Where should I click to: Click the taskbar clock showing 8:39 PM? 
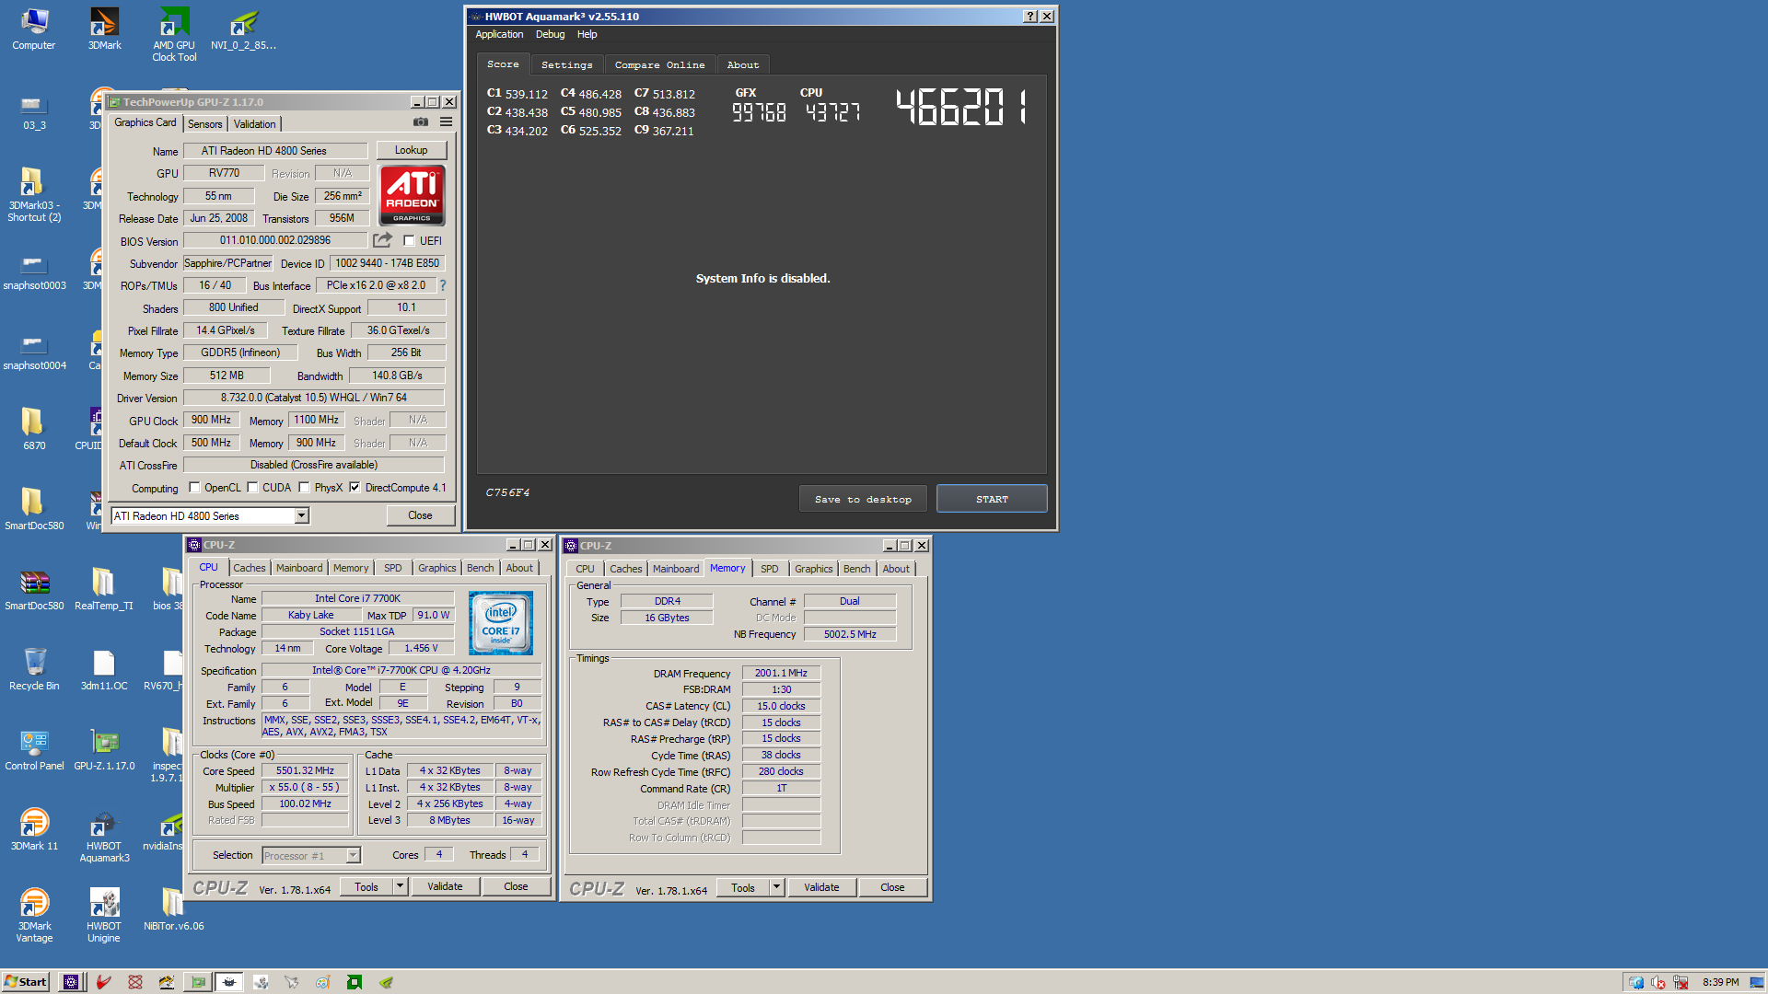[1720, 982]
